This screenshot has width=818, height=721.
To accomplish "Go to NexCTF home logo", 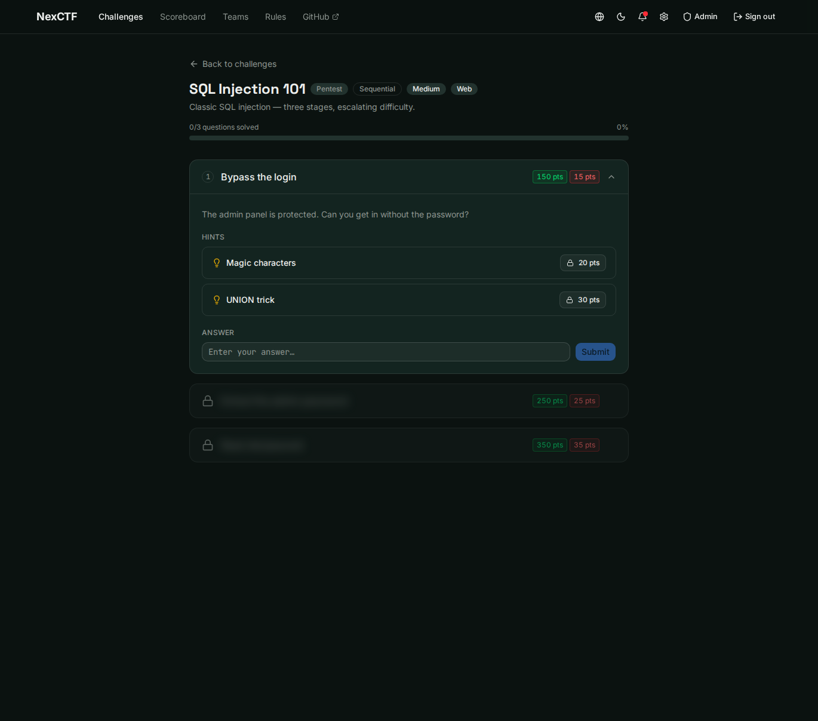I will point(57,17).
